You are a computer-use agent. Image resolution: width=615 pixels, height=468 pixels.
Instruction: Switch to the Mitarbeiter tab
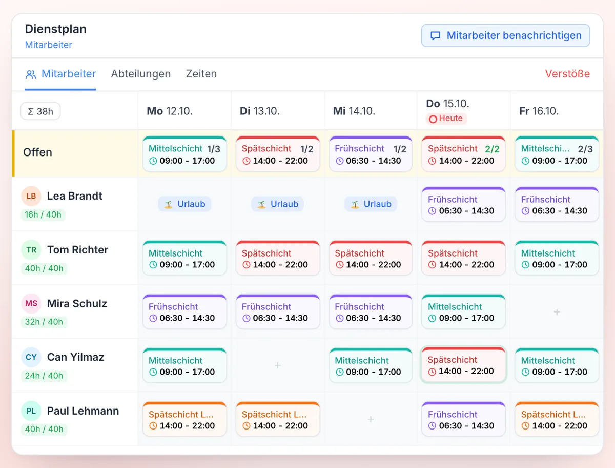click(60, 74)
